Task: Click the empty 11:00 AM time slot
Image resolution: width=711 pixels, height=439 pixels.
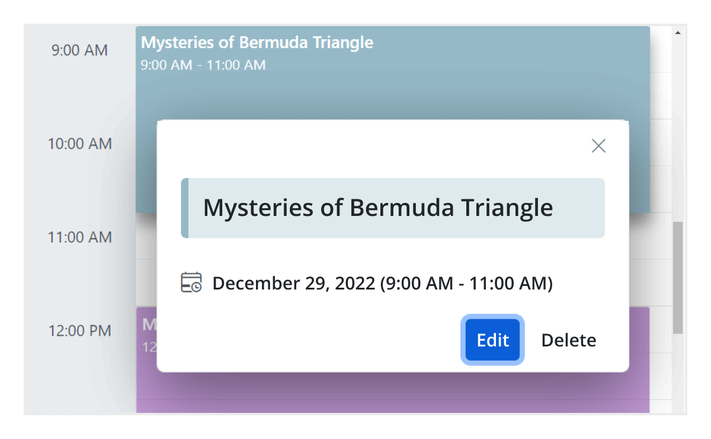Action: (x=146, y=237)
